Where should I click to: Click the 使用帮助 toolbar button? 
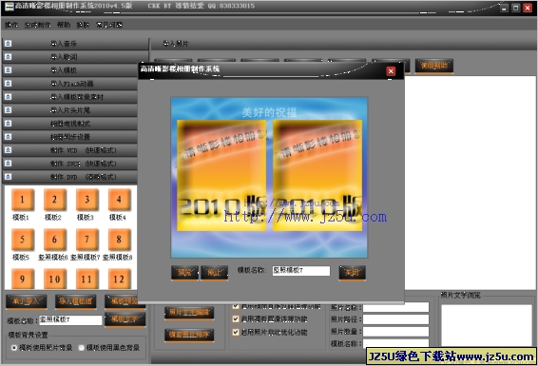point(434,66)
